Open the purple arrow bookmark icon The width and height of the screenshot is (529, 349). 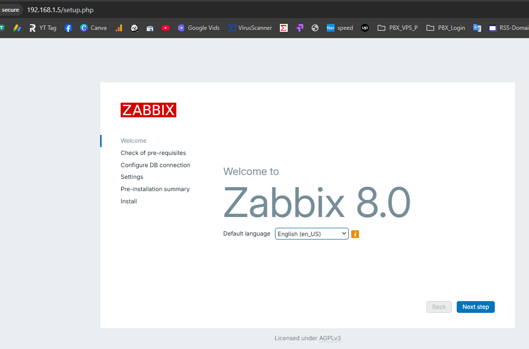(299, 28)
